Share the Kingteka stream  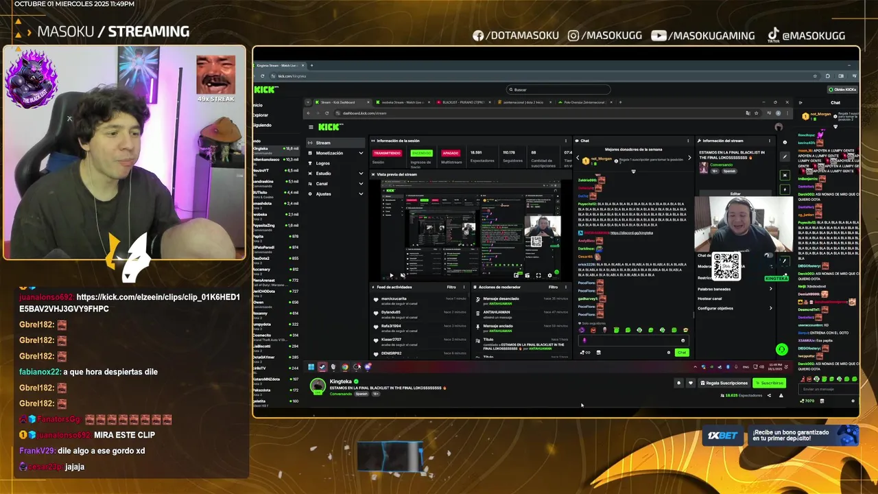769,395
